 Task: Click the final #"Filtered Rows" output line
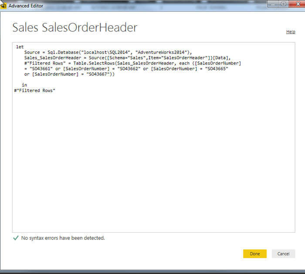click(34, 90)
